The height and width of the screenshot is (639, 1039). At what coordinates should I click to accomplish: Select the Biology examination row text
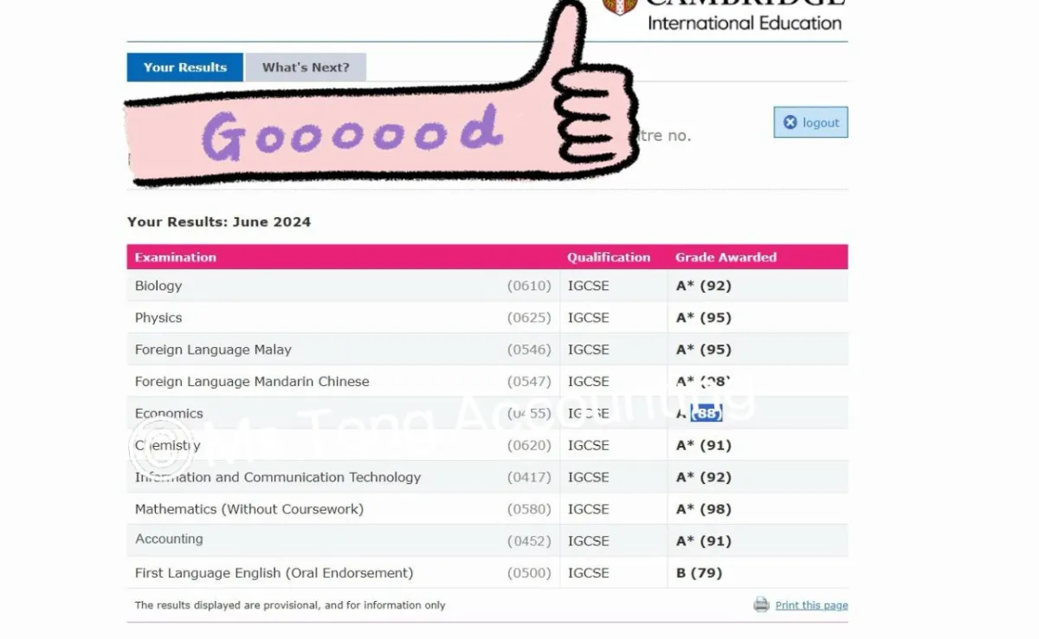point(158,286)
